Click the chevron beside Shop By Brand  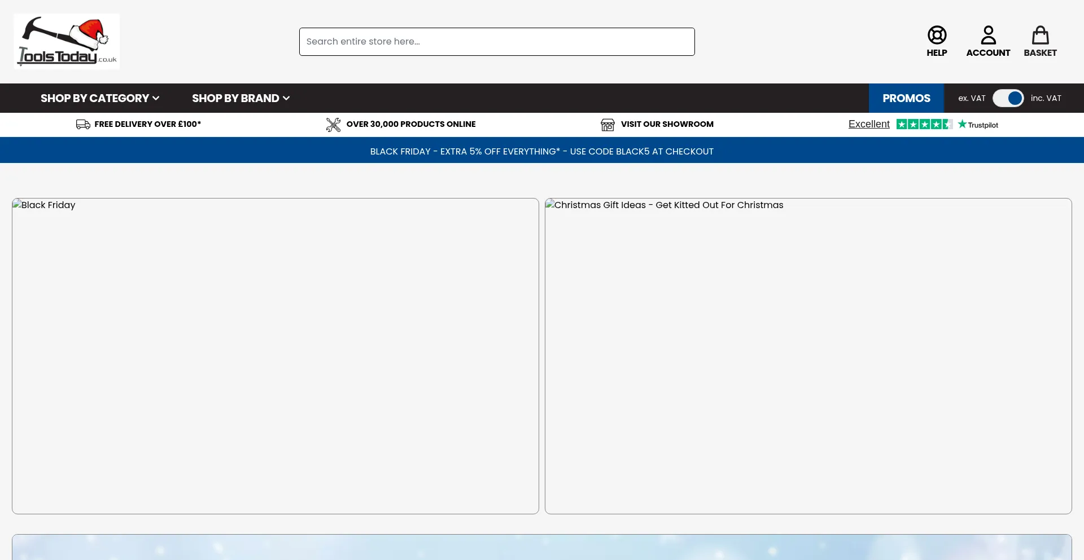(286, 98)
